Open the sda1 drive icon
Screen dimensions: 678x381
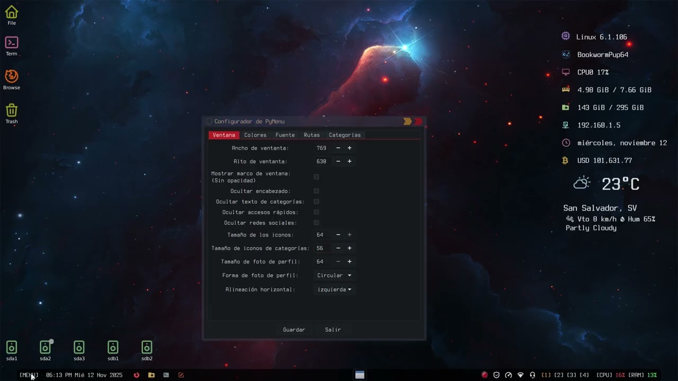11,348
